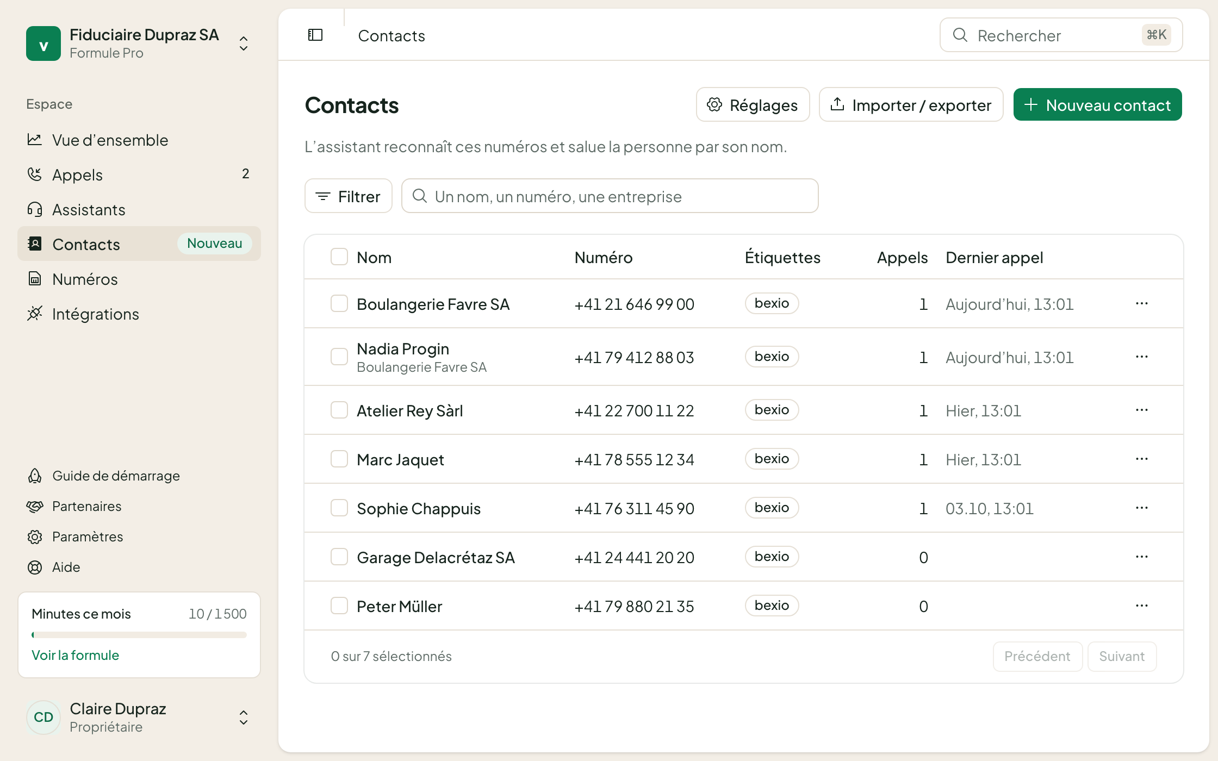Click the Numéros sidebar icon
Viewport: 1218px width, 761px height.
[35, 279]
